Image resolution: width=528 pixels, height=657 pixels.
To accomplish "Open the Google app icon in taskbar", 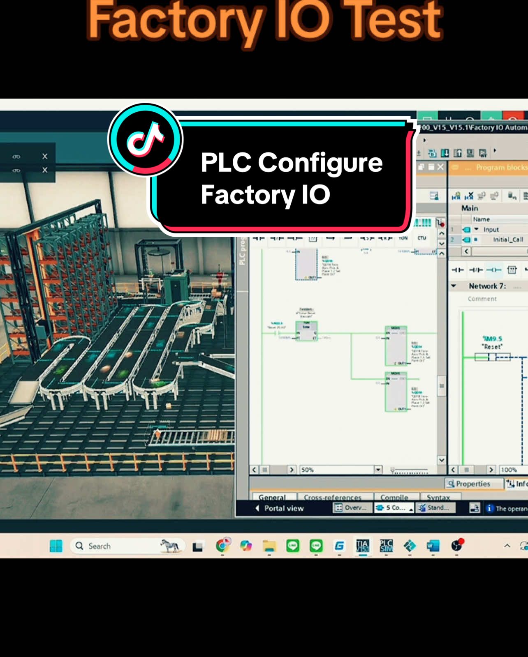I will tap(339, 546).
